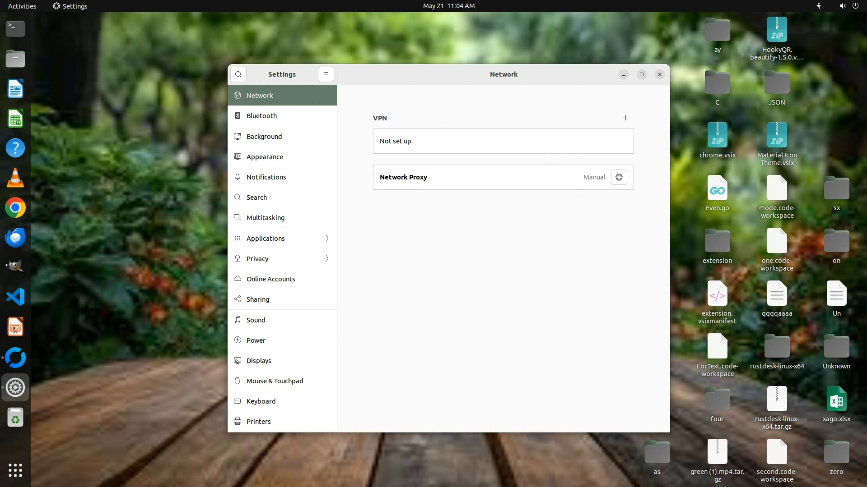Open Network Proxy gear settings

619,177
